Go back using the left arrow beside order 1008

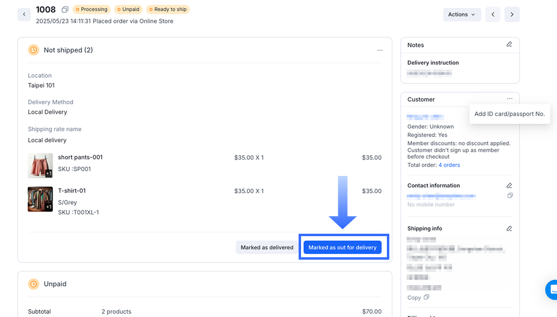click(x=24, y=14)
